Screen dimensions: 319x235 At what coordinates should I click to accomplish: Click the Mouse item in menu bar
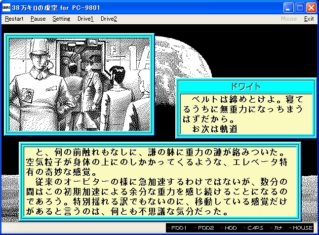(x=289, y=19)
